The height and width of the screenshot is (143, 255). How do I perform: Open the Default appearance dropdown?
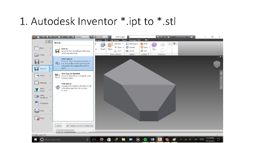pyautogui.click(x=101, y=37)
